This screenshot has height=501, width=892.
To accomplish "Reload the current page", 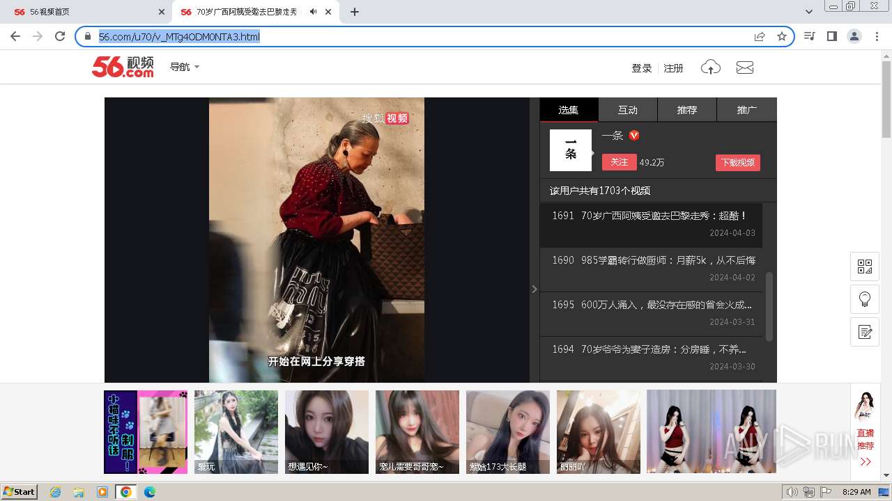I will 60,36.
